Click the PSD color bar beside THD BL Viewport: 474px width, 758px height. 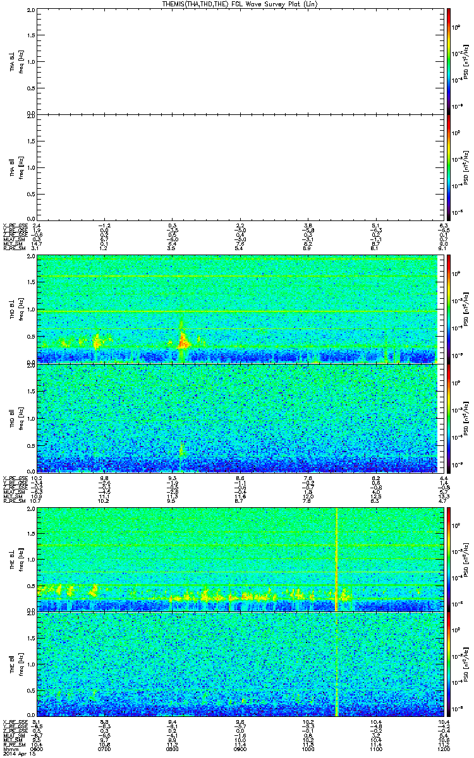(448, 308)
